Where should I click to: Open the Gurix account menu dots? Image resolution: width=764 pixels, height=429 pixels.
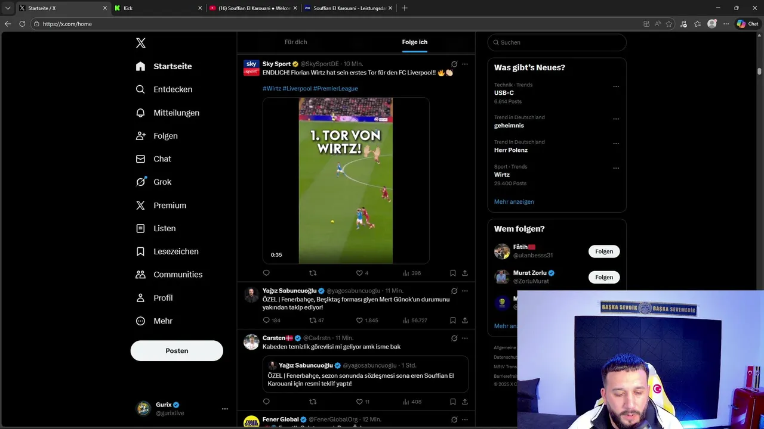pos(225,409)
